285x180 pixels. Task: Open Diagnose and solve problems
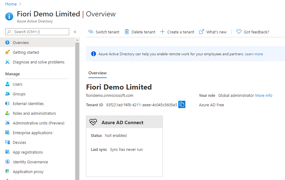click(x=37, y=62)
